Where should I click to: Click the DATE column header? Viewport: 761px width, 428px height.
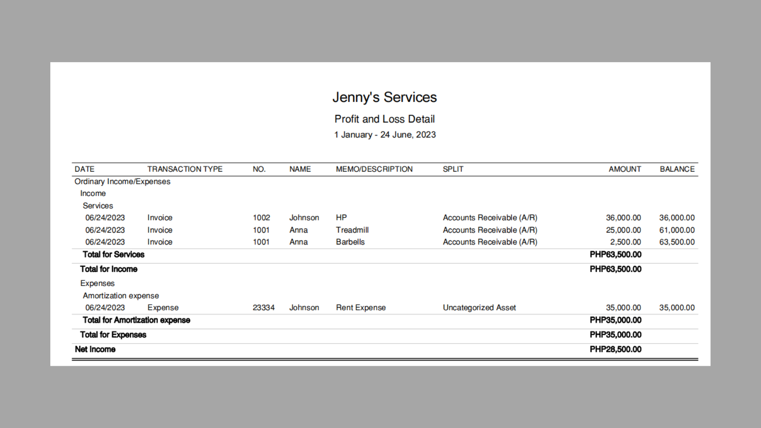tap(84, 169)
